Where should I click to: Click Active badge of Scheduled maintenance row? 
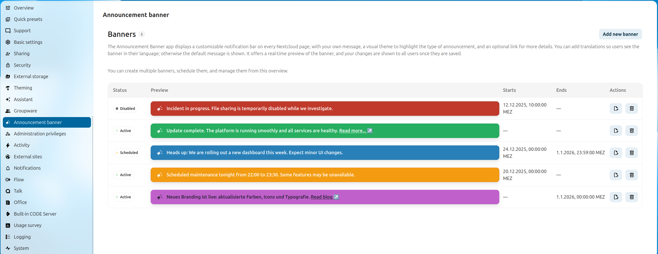[x=124, y=175]
